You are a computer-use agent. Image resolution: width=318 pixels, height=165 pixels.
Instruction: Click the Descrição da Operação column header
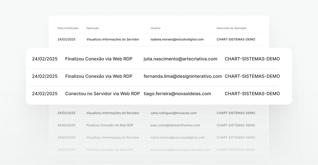coord(231,28)
